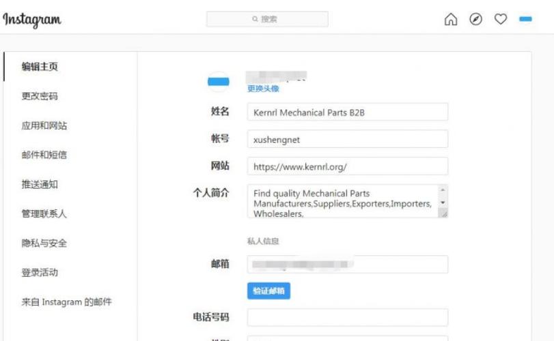This screenshot has height=341, width=554.
Task: Click the 帐号 field containing xushengnet
Action: tap(348, 139)
